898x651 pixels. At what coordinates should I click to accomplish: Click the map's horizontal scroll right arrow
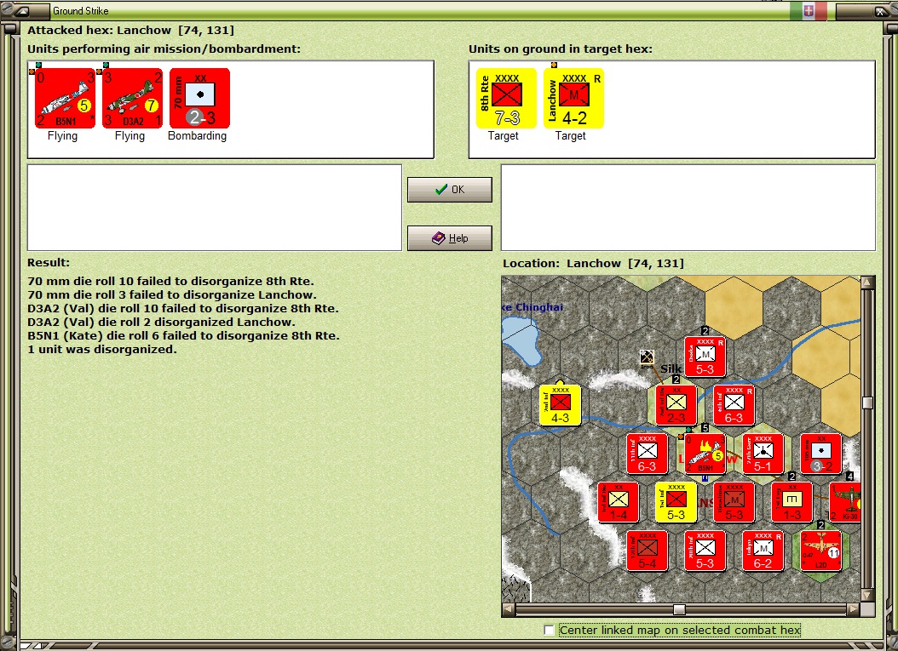[x=854, y=609]
